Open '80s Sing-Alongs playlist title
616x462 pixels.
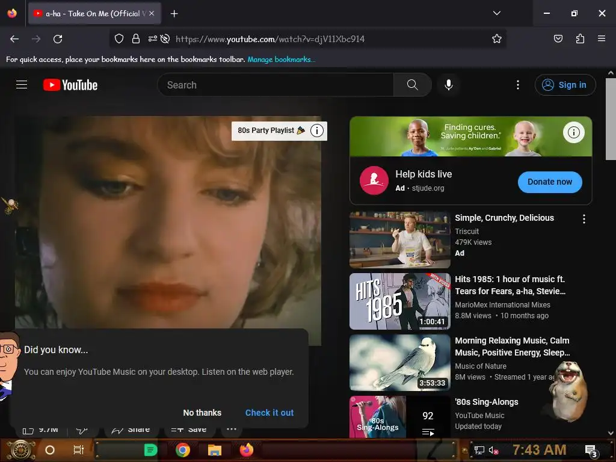[486, 402]
